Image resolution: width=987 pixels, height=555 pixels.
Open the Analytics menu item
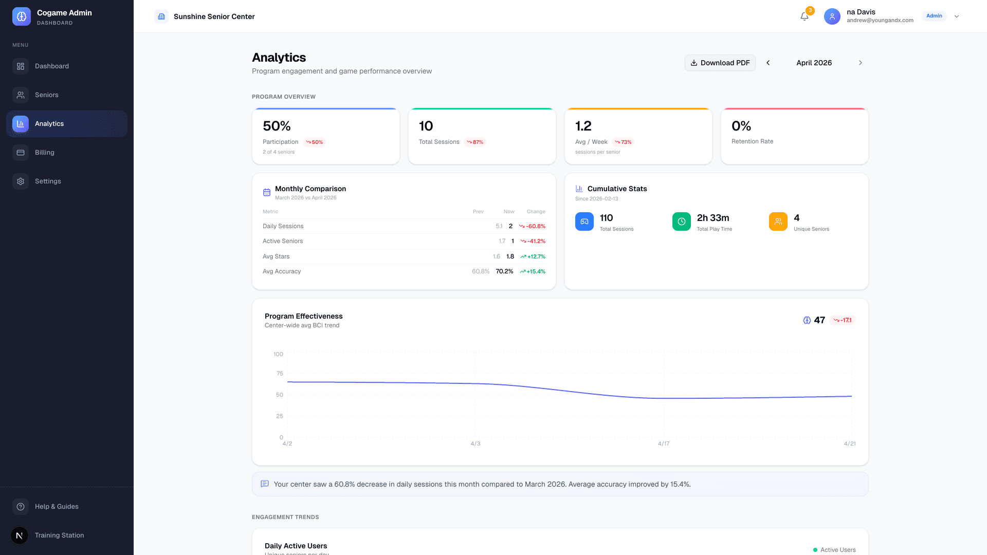tap(49, 123)
